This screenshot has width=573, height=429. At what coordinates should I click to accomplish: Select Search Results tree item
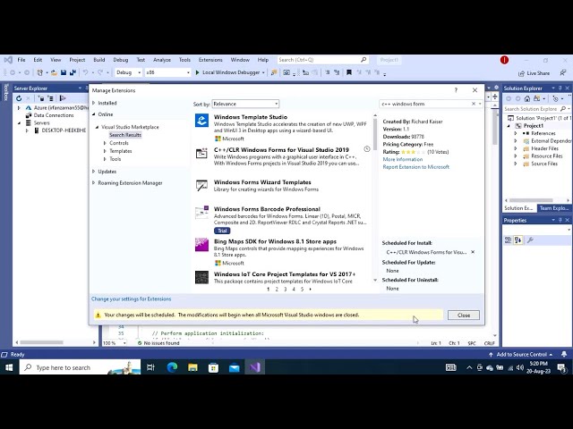point(125,135)
